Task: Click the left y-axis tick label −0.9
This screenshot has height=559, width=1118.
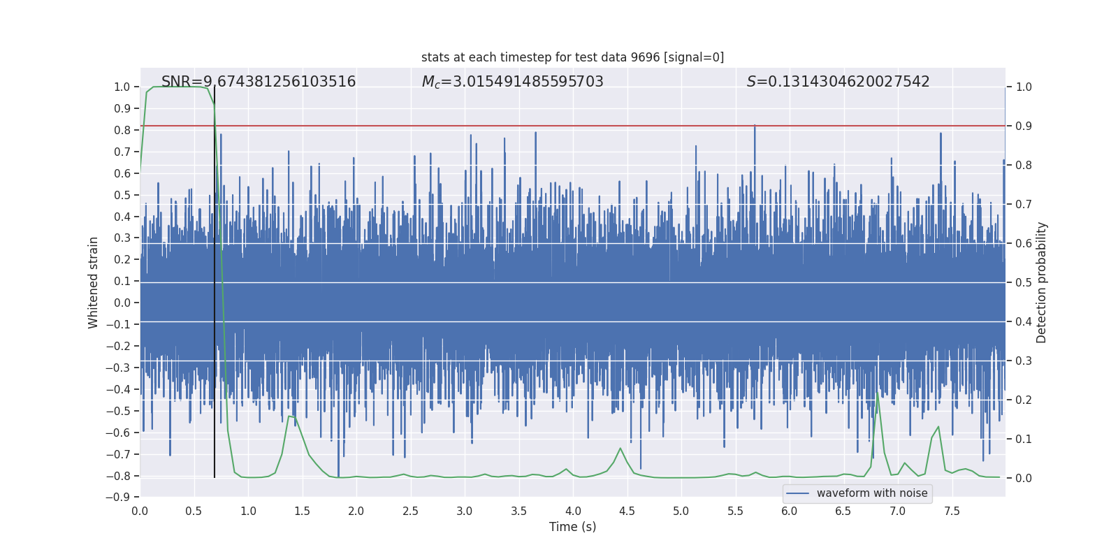Action: (x=122, y=498)
